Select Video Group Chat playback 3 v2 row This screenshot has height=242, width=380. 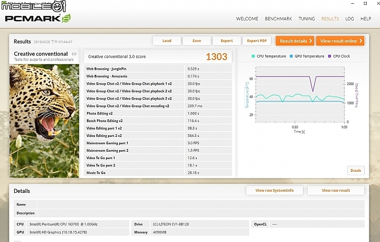158,98
